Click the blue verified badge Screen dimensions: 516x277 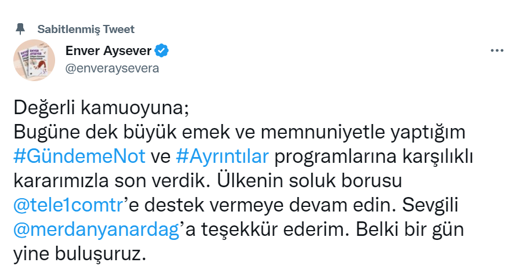pyautogui.click(x=162, y=50)
